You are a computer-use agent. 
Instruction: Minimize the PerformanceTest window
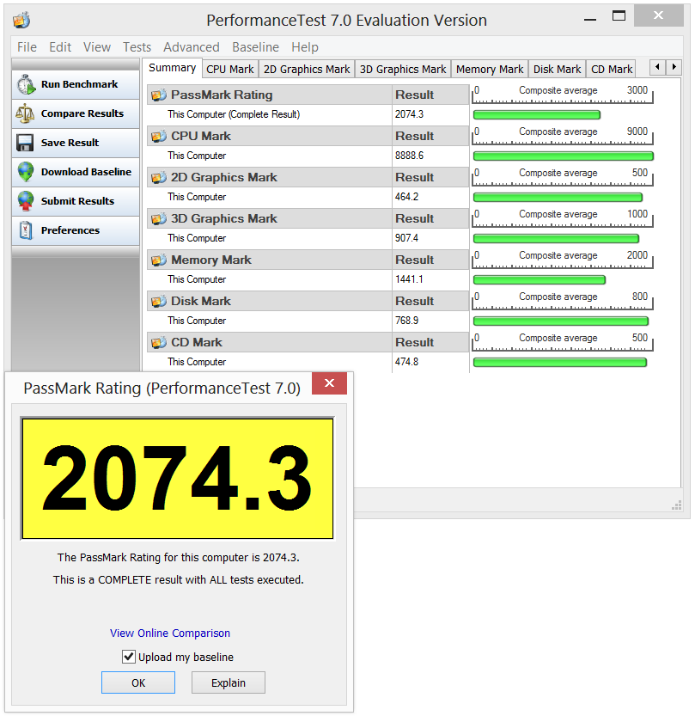(x=590, y=20)
